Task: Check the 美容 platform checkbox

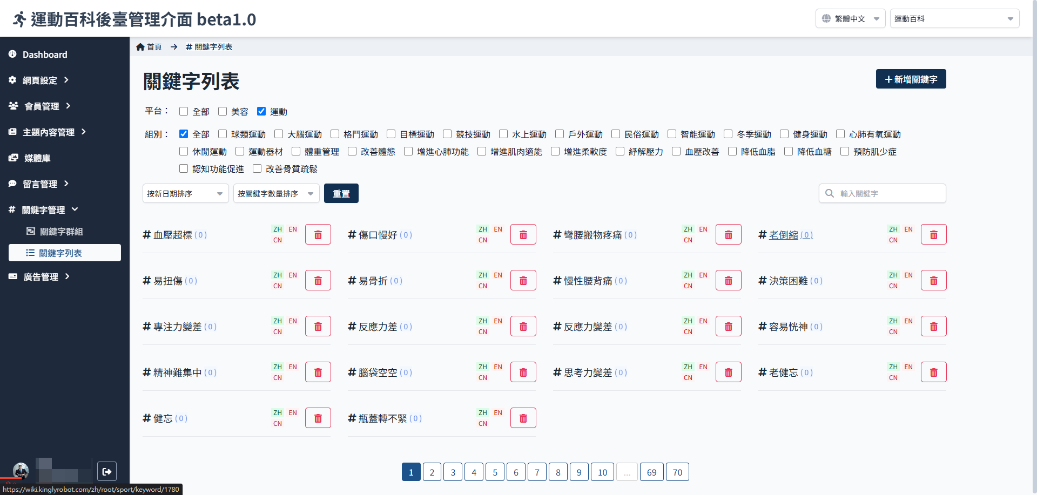Action: pos(223,111)
